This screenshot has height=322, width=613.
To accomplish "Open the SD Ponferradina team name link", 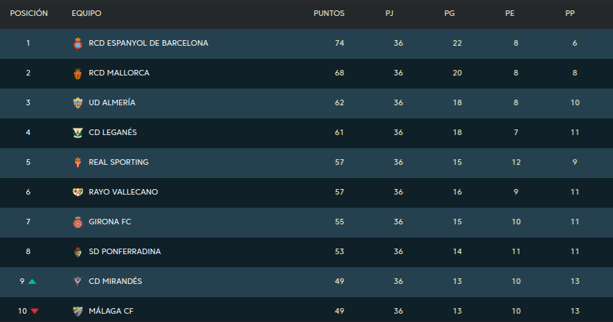I will coord(125,251).
